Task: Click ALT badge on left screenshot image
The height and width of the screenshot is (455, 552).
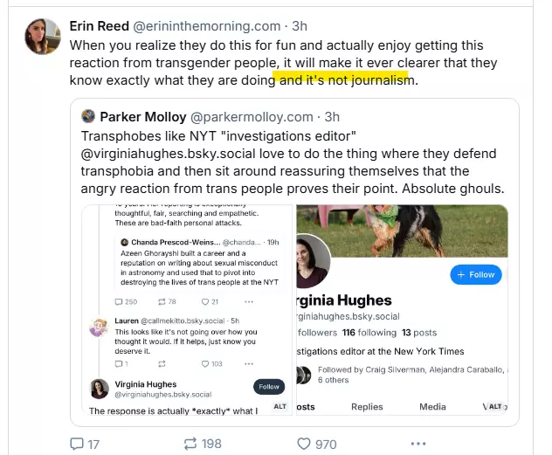Action: (280, 407)
